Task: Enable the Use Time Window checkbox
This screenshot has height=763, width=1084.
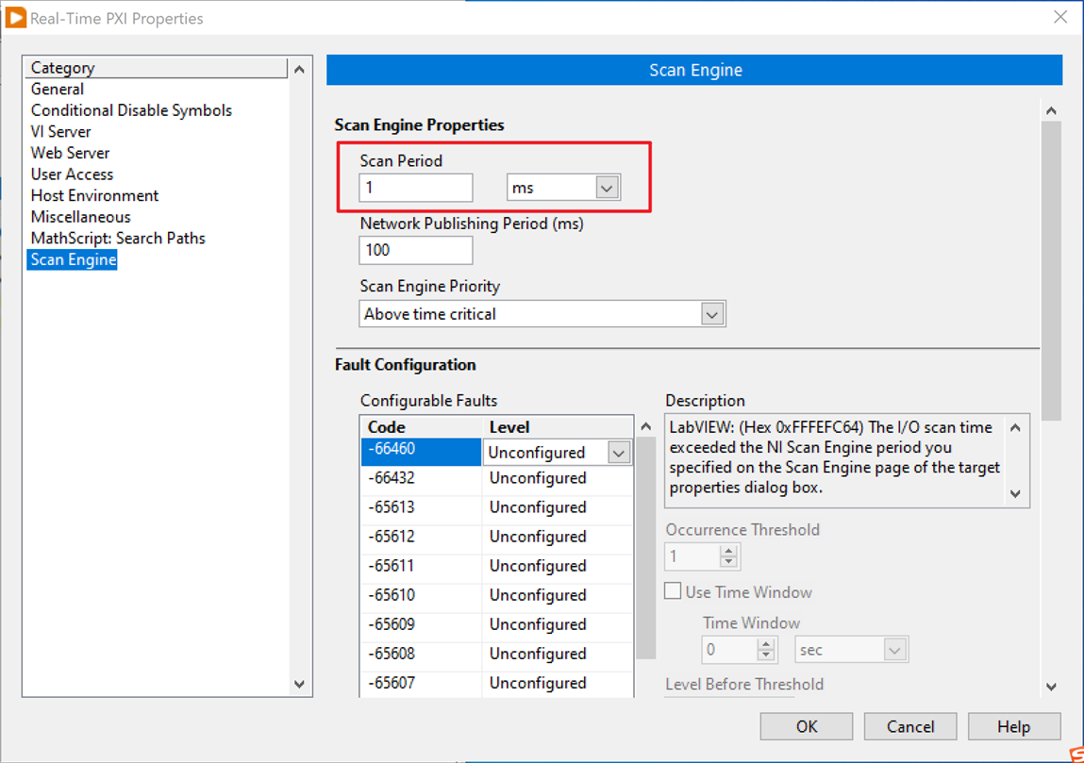Action: (673, 591)
